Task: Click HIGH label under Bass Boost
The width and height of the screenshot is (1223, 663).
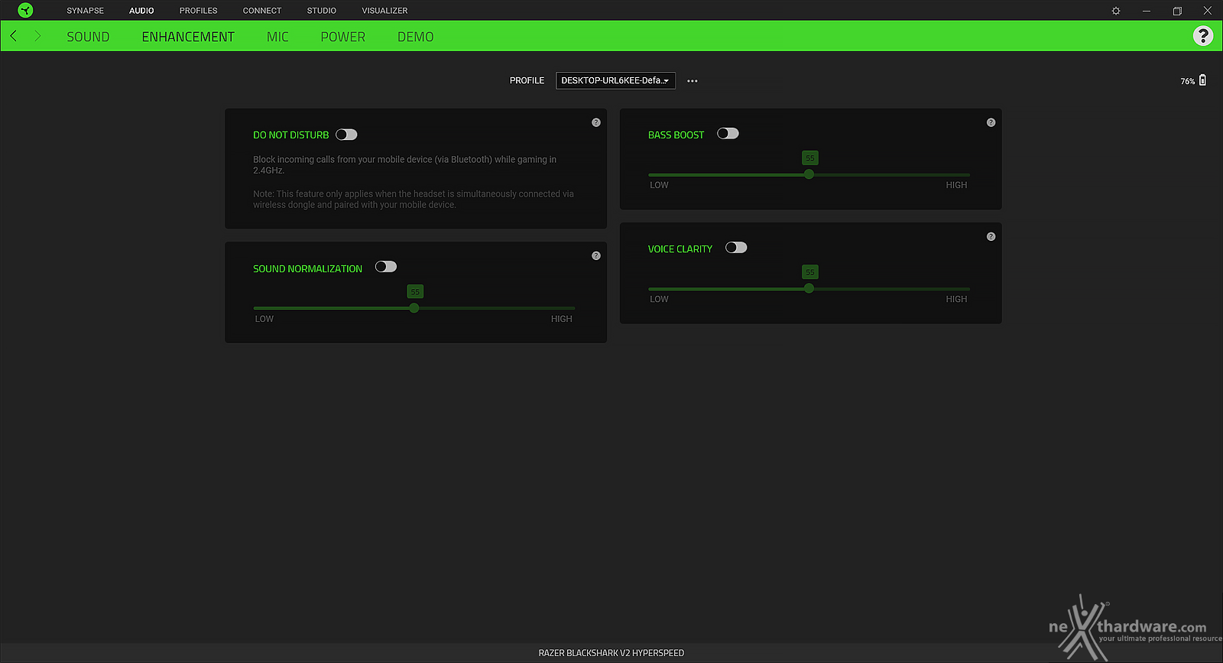Action: click(x=956, y=185)
